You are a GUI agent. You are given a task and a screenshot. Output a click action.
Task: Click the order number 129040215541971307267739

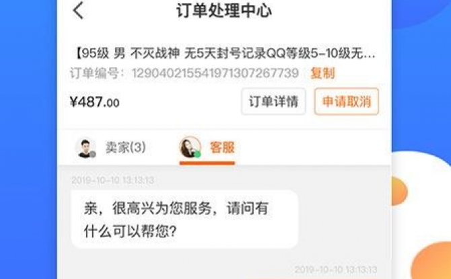pos(215,73)
